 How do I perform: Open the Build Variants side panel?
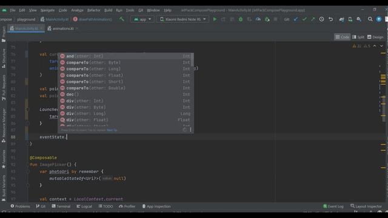tap(4, 188)
